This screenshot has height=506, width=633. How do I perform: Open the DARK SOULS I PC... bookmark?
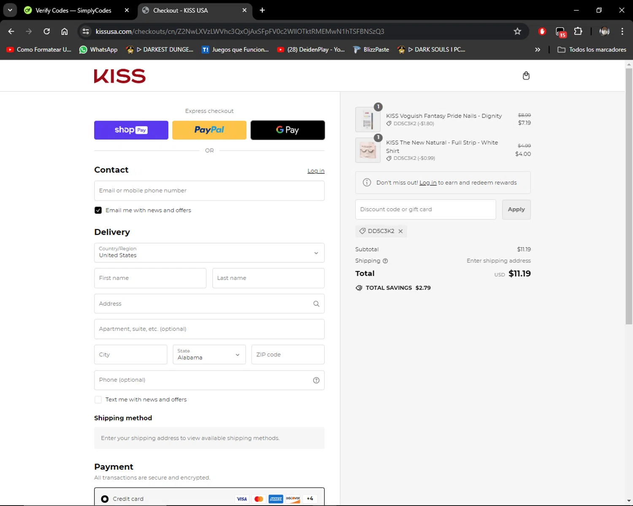tap(431, 49)
